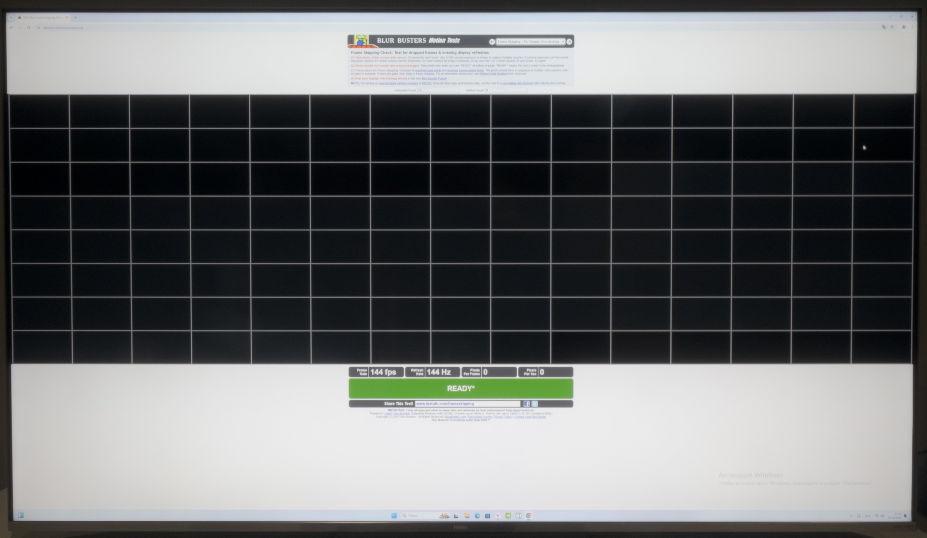
Task: Open the example good photo link
Action: tap(428, 70)
